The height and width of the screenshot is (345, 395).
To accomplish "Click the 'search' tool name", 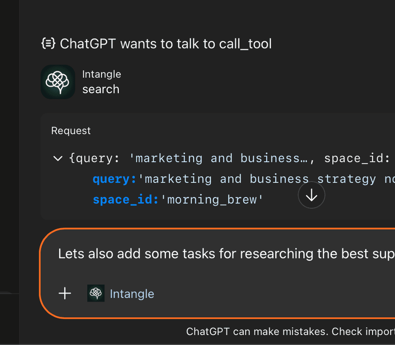I will (101, 89).
